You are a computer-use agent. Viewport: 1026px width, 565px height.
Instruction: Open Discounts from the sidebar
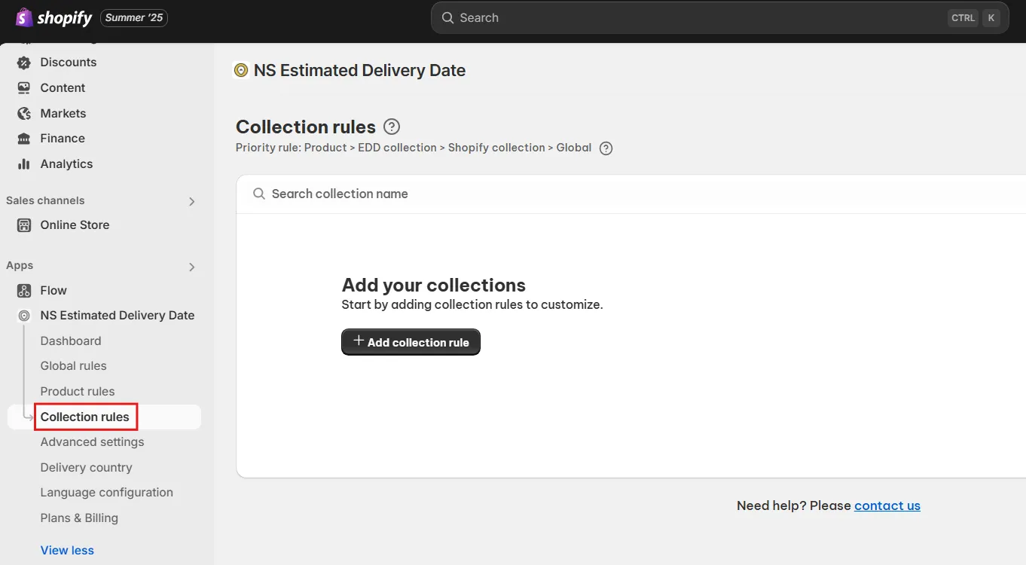point(69,63)
